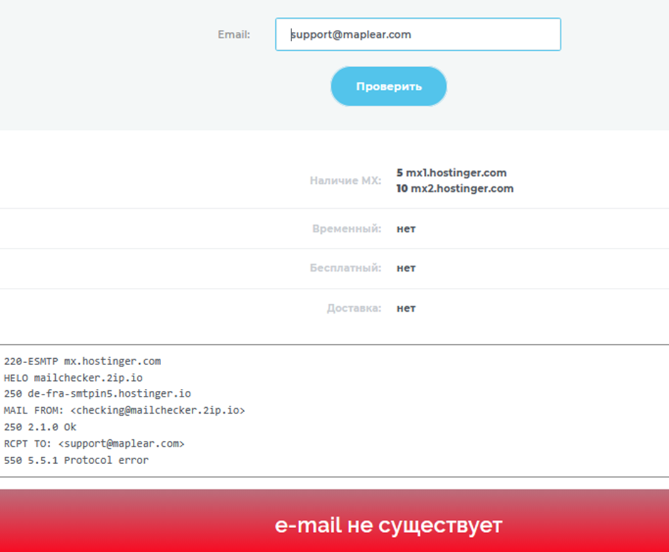Click the MAIL FROM log line
The image size is (669, 552).
coord(124,410)
